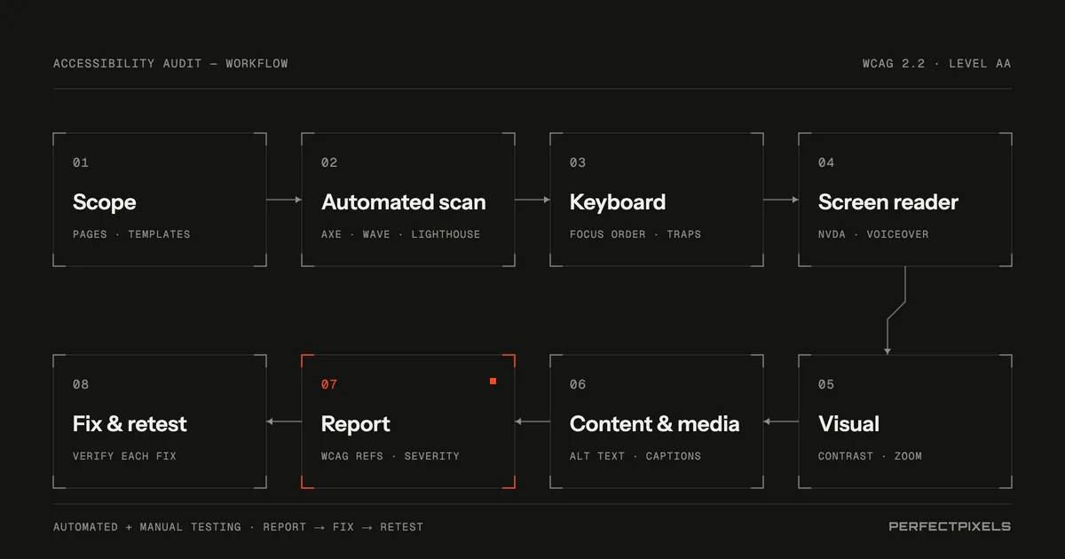Click step number '01'

coord(81,162)
